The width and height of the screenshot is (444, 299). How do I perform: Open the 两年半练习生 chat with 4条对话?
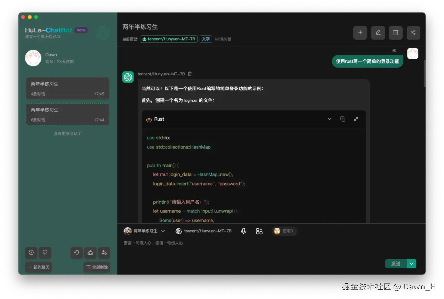(x=68, y=89)
